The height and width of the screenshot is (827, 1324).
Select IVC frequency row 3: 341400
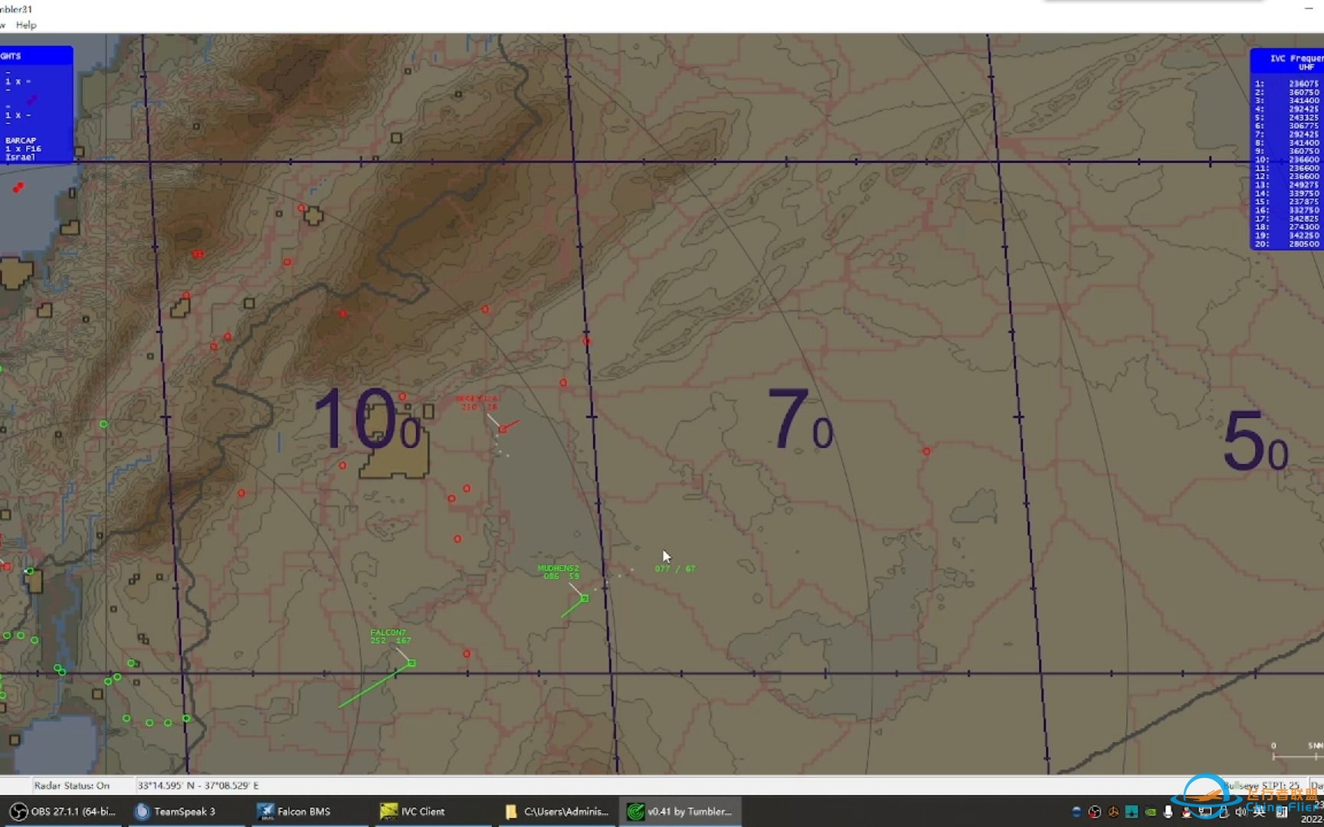tap(1286, 100)
